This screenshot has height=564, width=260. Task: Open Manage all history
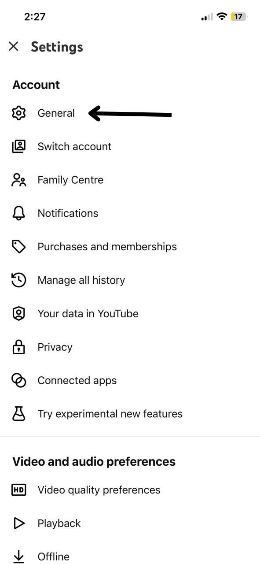[x=81, y=280]
